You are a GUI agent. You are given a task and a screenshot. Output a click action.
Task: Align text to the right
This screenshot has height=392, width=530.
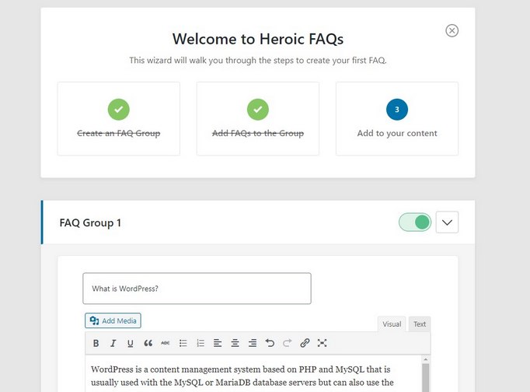pyautogui.click(x=253, y=343)
